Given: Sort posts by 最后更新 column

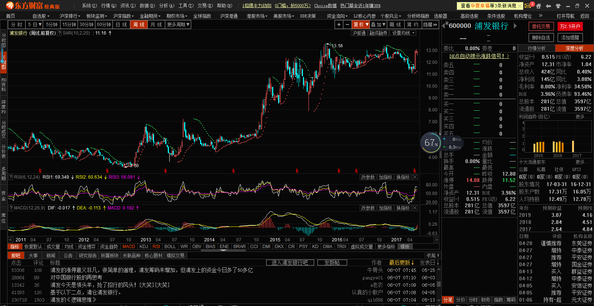Looking at the screenshot, I should point(401,263).
